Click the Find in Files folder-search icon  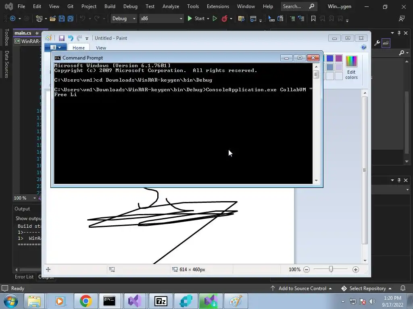241,19
